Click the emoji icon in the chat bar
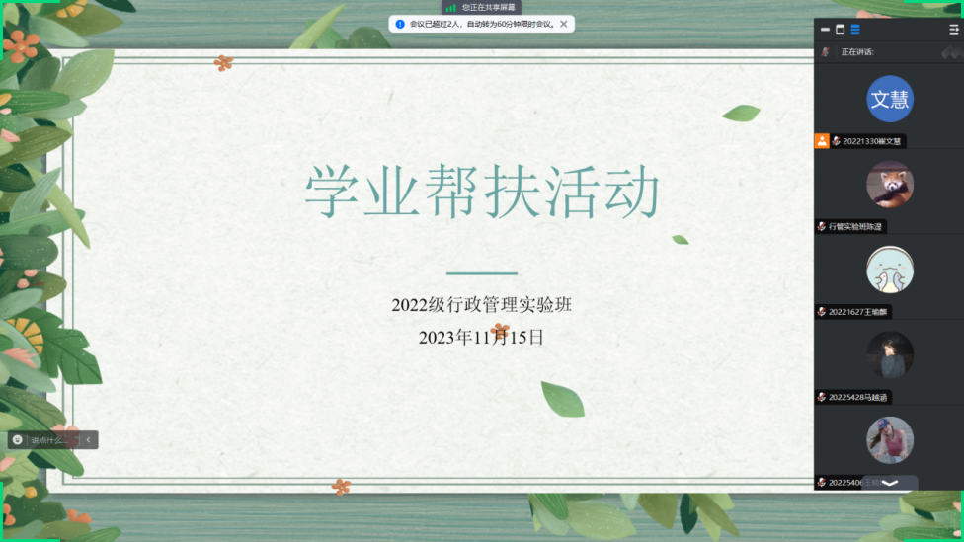This screenshot has width=964, height=542. pyautogui.click(x=18, y=440)
